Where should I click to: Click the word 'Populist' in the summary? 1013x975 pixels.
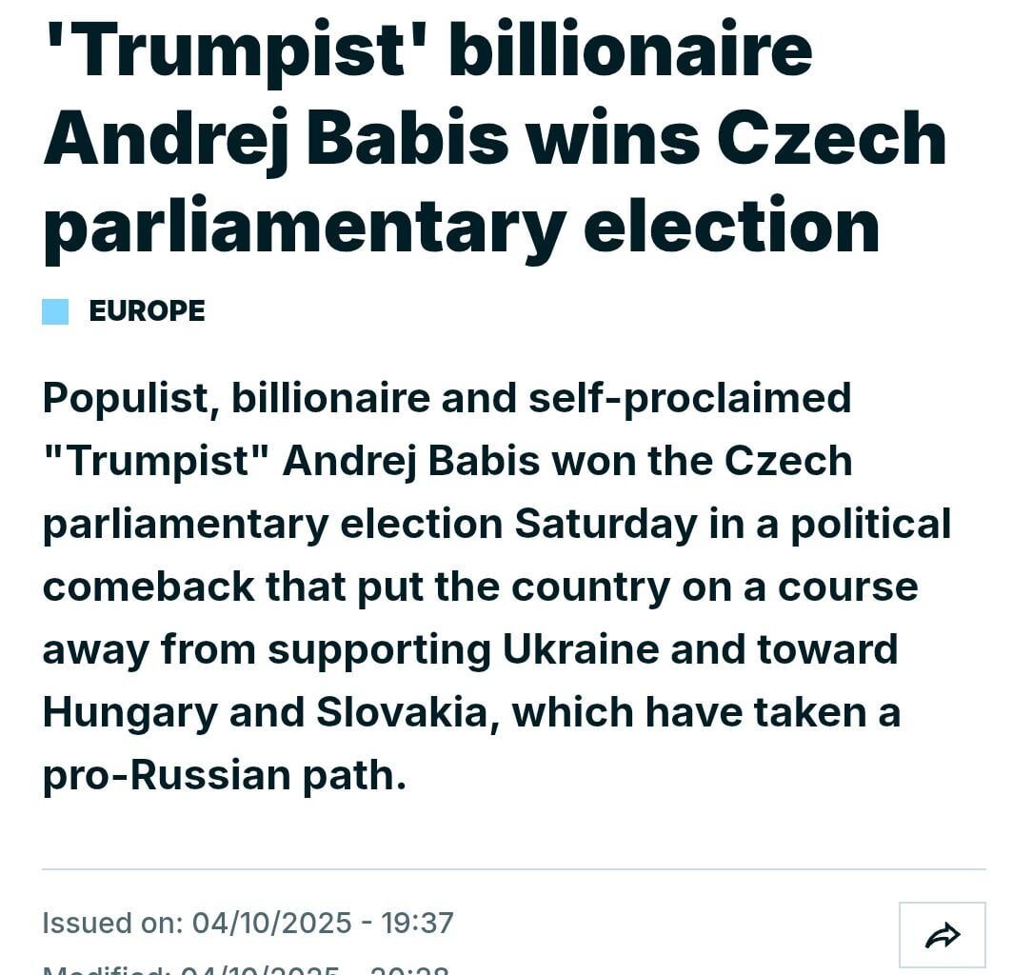124,398
